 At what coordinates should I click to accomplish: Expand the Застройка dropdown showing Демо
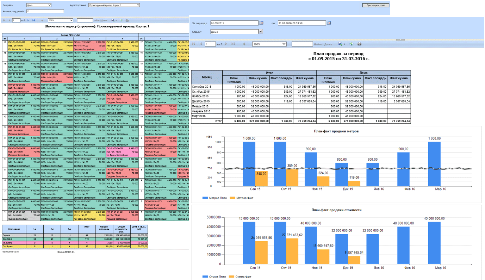click(x=49, y=5)
